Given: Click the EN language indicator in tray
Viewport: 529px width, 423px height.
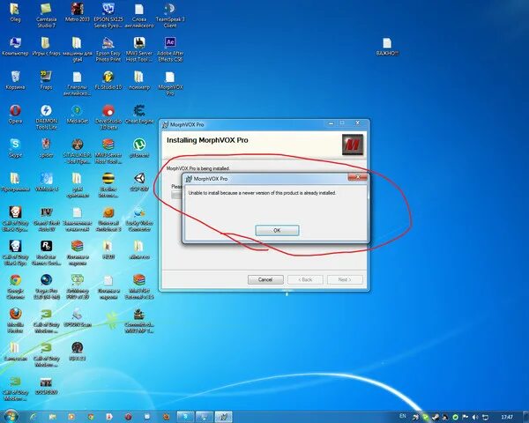Looking at the screenshot, I should tap(403, 416).
